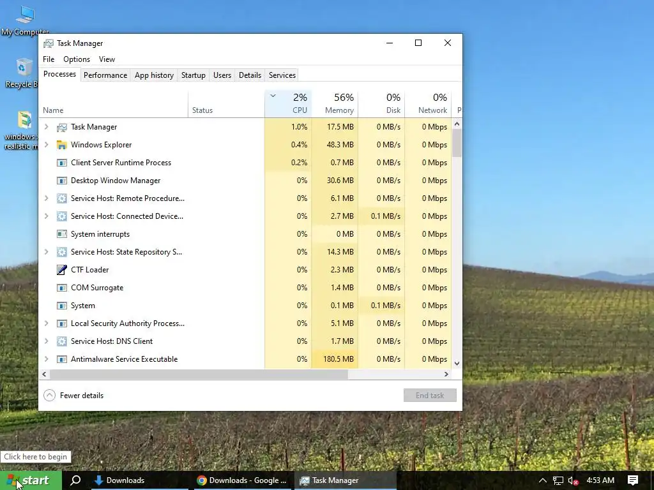Click the start button
Viewport: 654px width, 490px height.
click(31, 480)
